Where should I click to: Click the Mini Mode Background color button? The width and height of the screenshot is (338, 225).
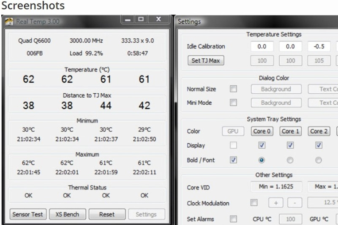click(x=276, y=103)
